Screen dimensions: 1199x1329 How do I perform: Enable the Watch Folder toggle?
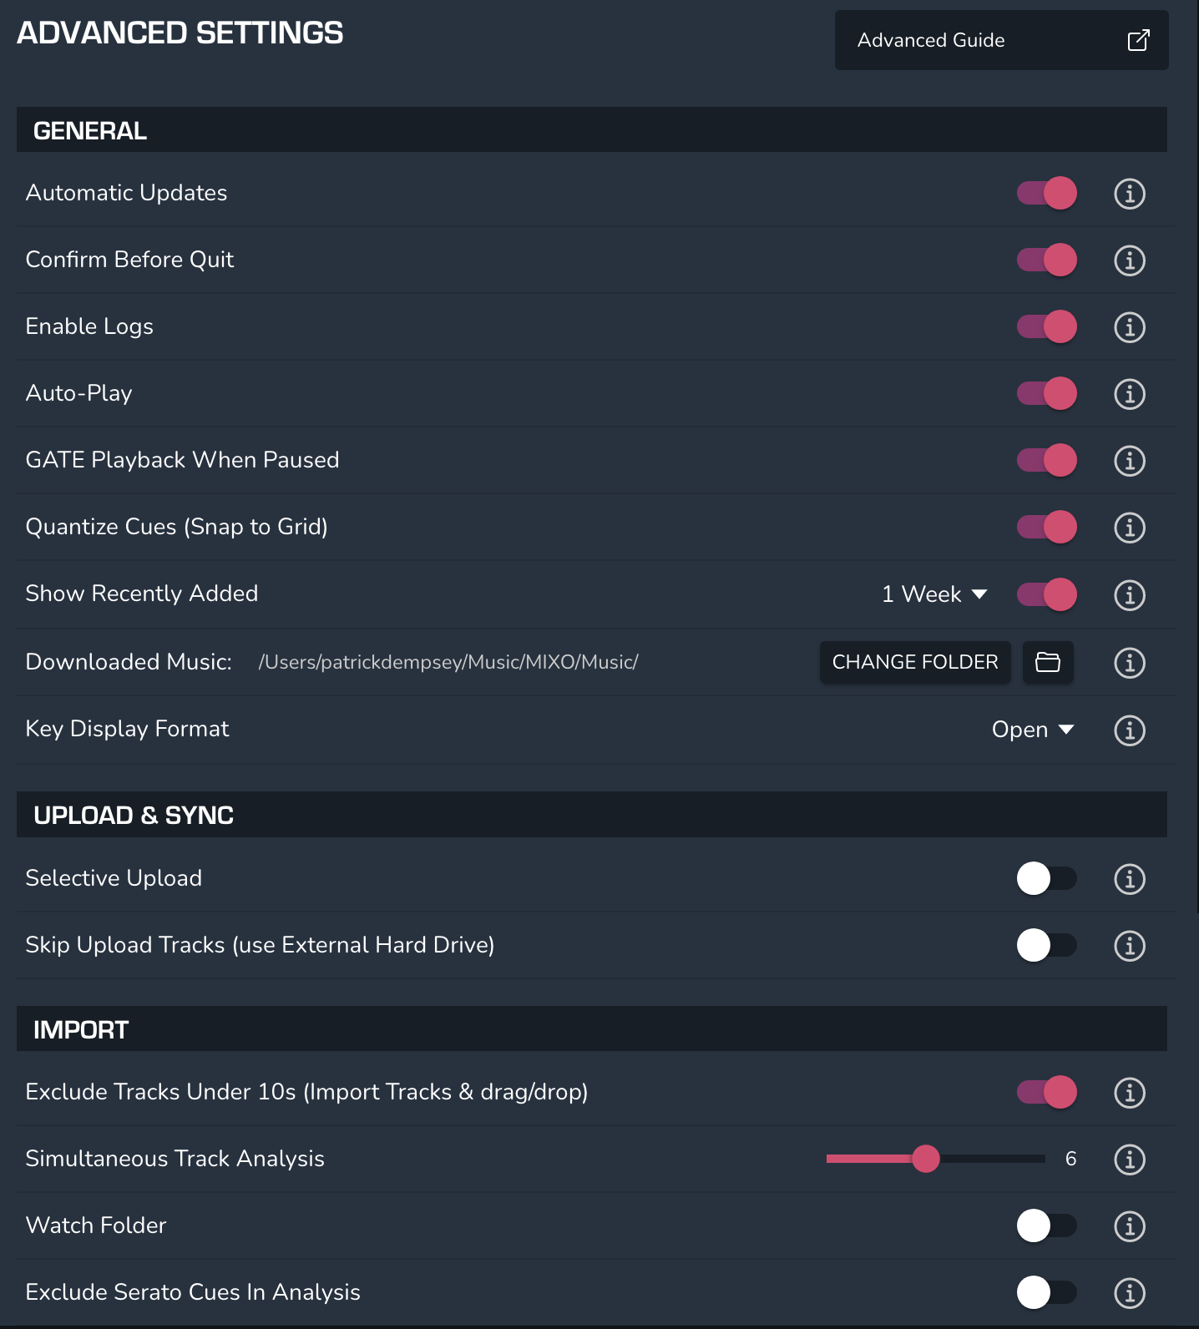point(1047,1225)
